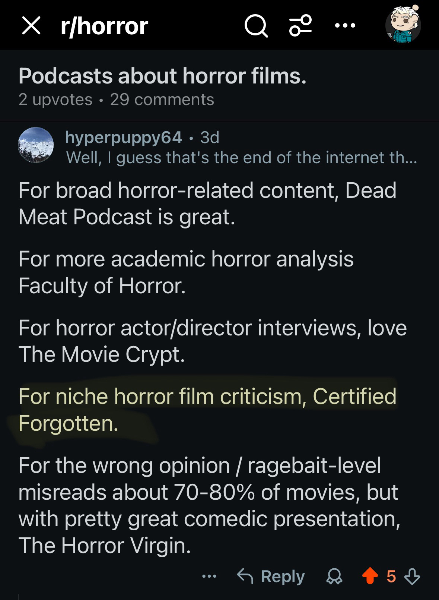This screenshot has width=439, height=600.
Task: Give an award to this comment
Action: click(x=334, y=577)
